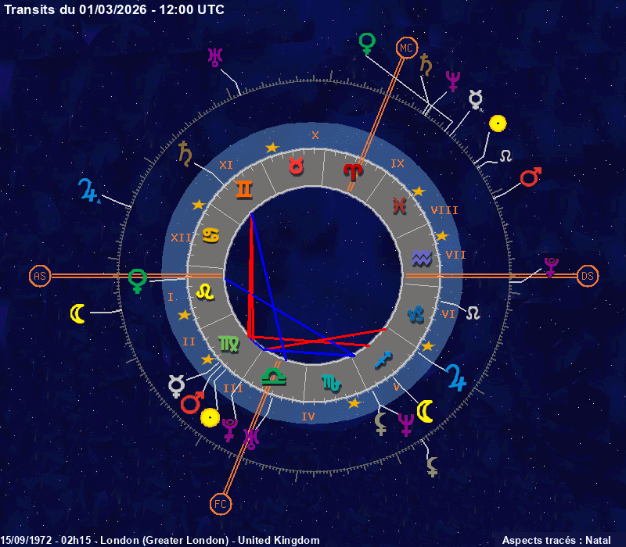Screen dimensions: 626x547
Task: Select the red Taurus zodiac glyph
Action: click(x=297, y=166)
